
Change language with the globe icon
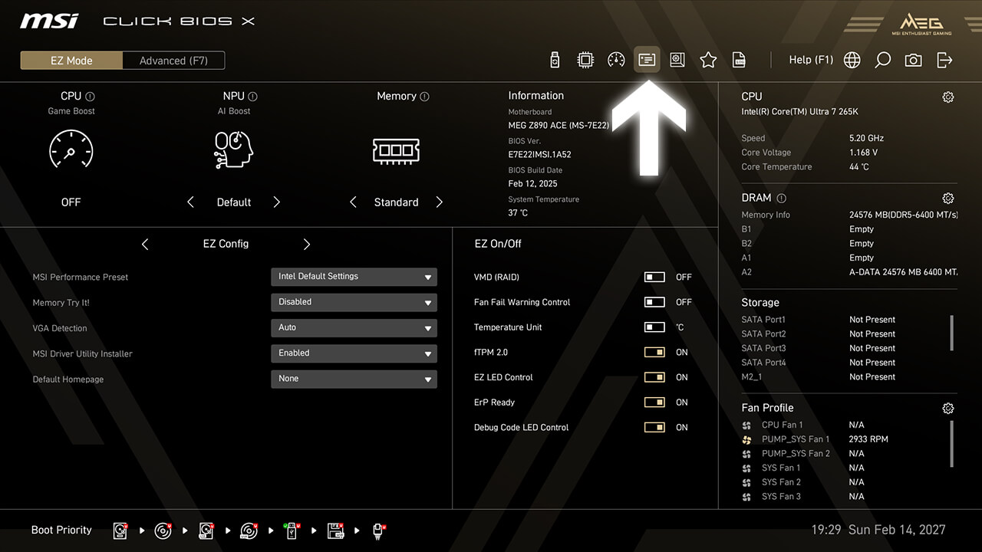[852, 60]
